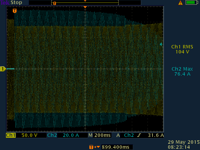200x150 pixels.
Task: Click the Tek logo in the corner
Action: coord(5,2)
